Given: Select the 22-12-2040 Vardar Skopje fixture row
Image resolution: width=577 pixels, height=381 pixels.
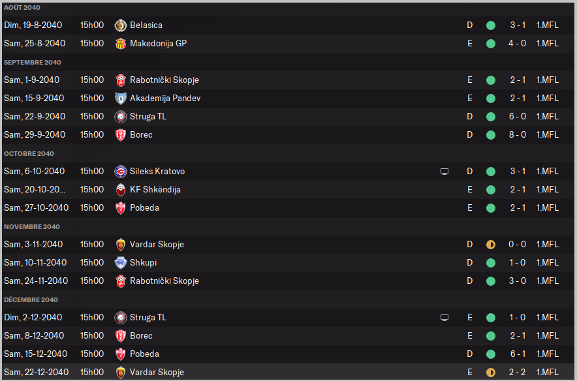Looking at the screenshot, I should click(x=287, y=373).
